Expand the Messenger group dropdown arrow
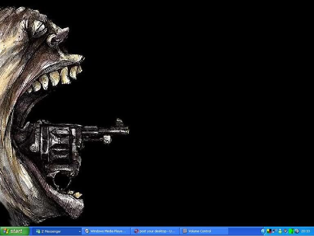Viewport: 314px width, 236px height. 80,232
